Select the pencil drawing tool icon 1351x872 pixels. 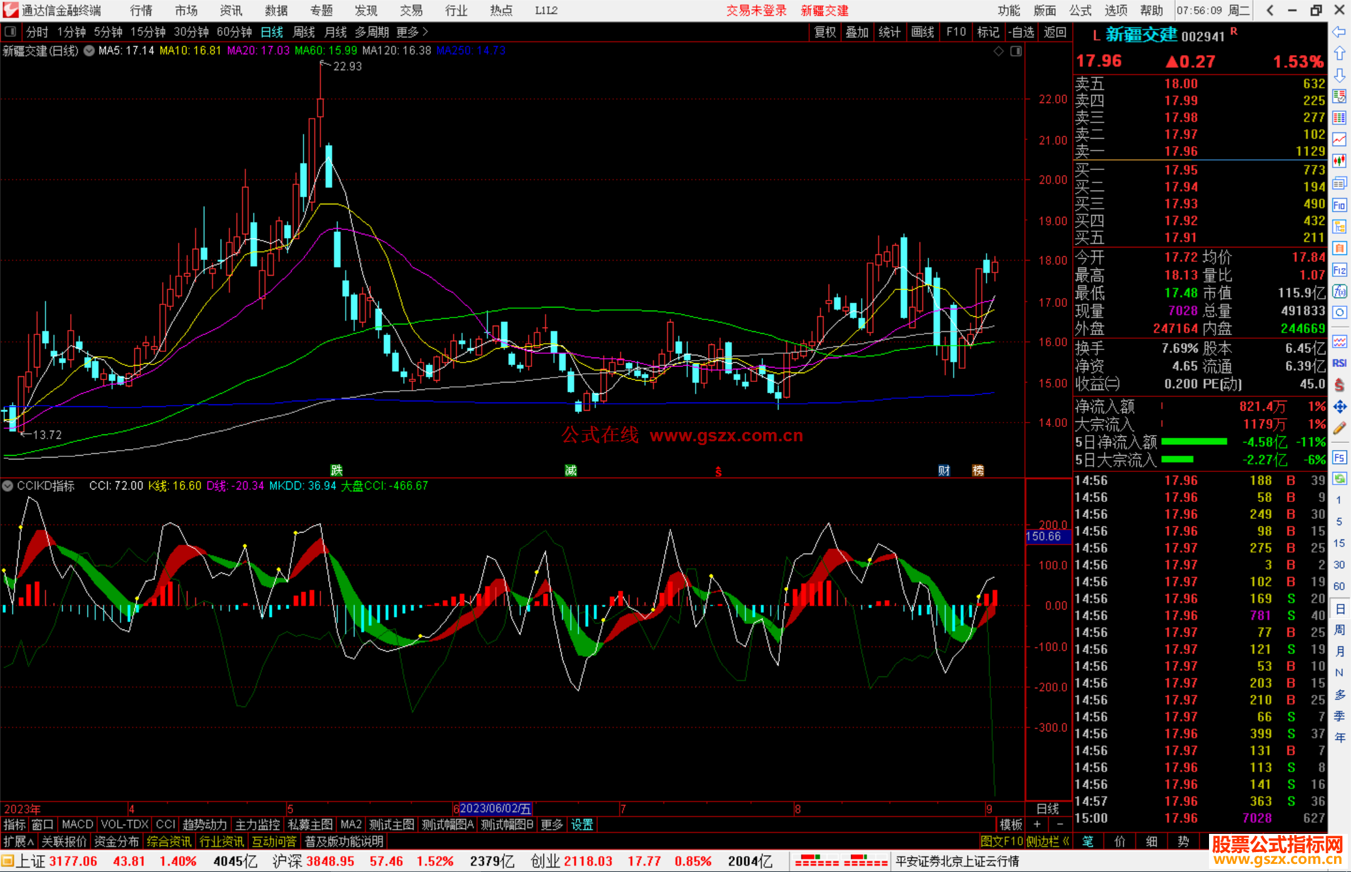[1339, 429]
